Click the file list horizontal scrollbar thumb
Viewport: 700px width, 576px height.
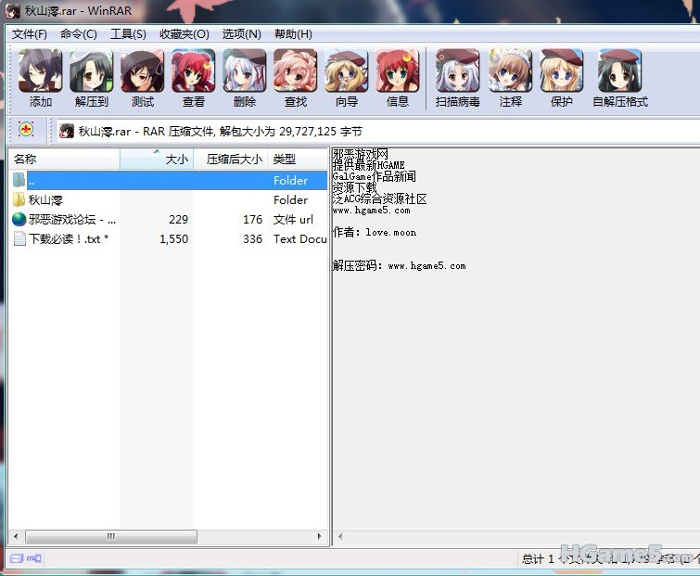pyautogui.click(x=111, y=536)
